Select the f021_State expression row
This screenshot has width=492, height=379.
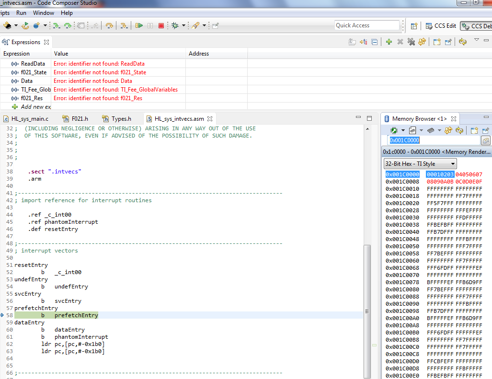pos(124,72)
